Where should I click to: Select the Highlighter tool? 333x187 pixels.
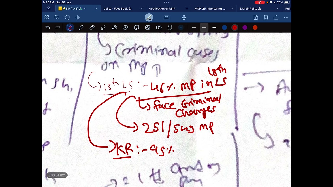click(x=103, y=28)
